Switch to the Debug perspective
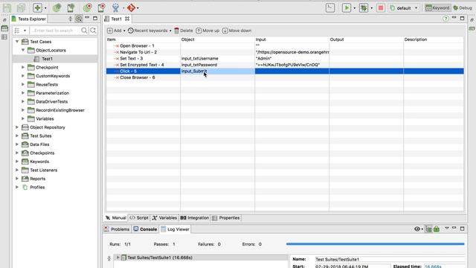Image resolution: width=476 pixels, height=268 pixels. pyautogui.click(x=463, y=8)
